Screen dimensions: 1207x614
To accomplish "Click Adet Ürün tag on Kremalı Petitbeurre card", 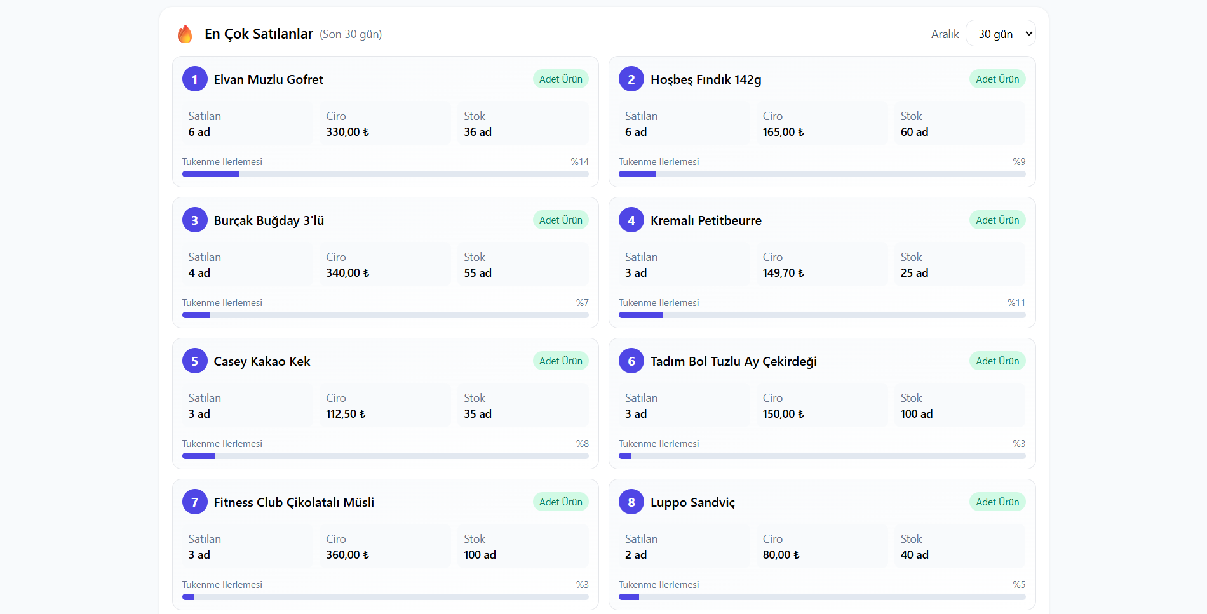I will click(997, 220).
